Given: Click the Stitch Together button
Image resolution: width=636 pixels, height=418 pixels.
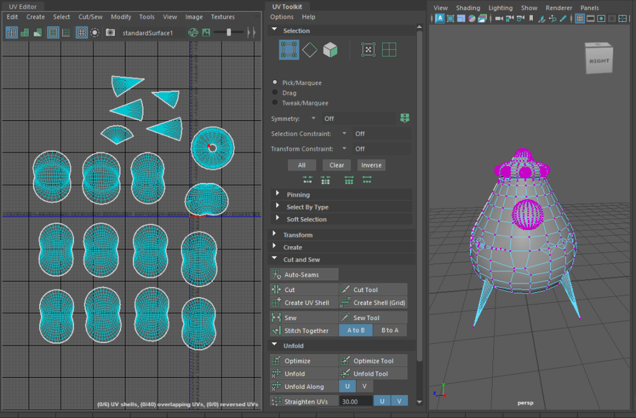Looking at the screenshot, I should click(x=304, y=331).
